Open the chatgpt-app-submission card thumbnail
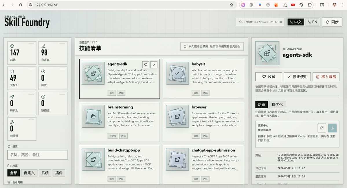The height and width of the screenshot is (188, 347). (177, 159)
